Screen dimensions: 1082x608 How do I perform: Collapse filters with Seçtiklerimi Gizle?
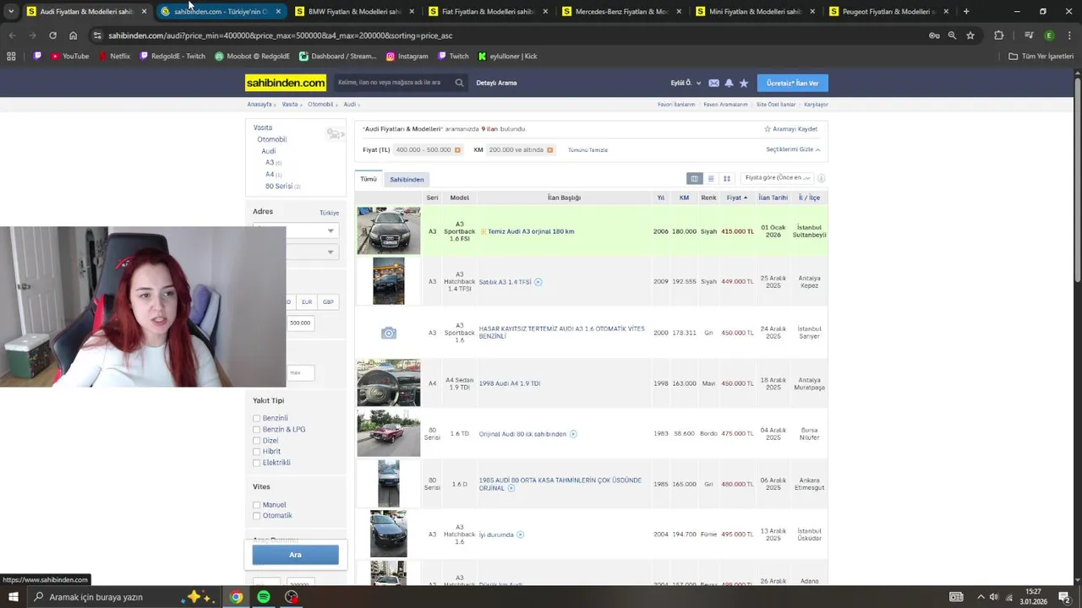coord(793,149)
